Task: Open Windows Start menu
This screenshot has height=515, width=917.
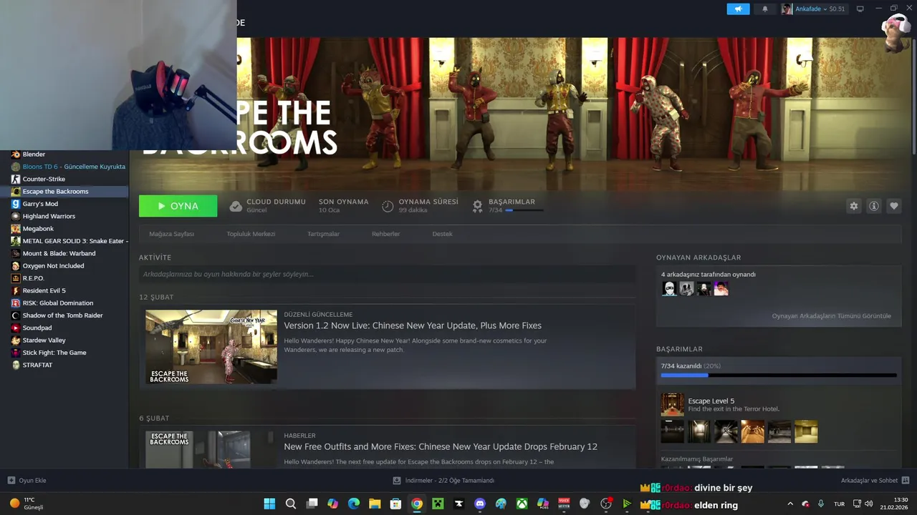Action: [x=269, y=504]
